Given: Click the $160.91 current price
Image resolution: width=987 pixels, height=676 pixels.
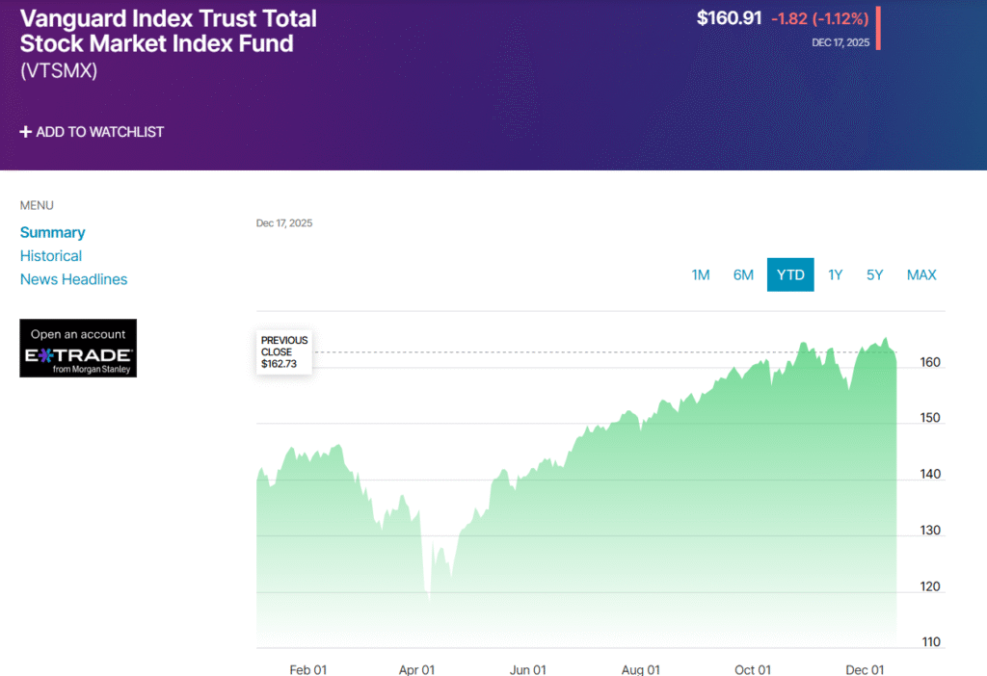Looking at the screenshot, I should click(729, 18).
